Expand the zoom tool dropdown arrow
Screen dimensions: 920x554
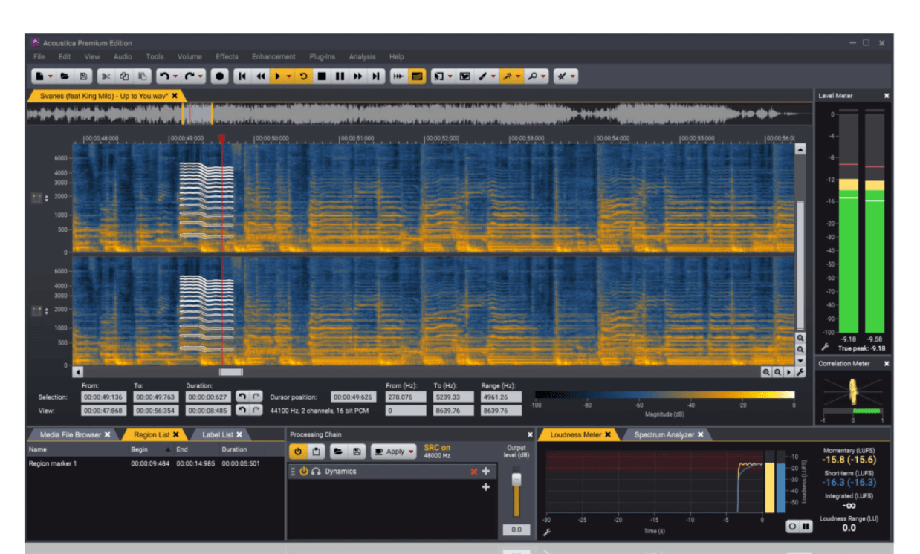click(x=543, y=76)
